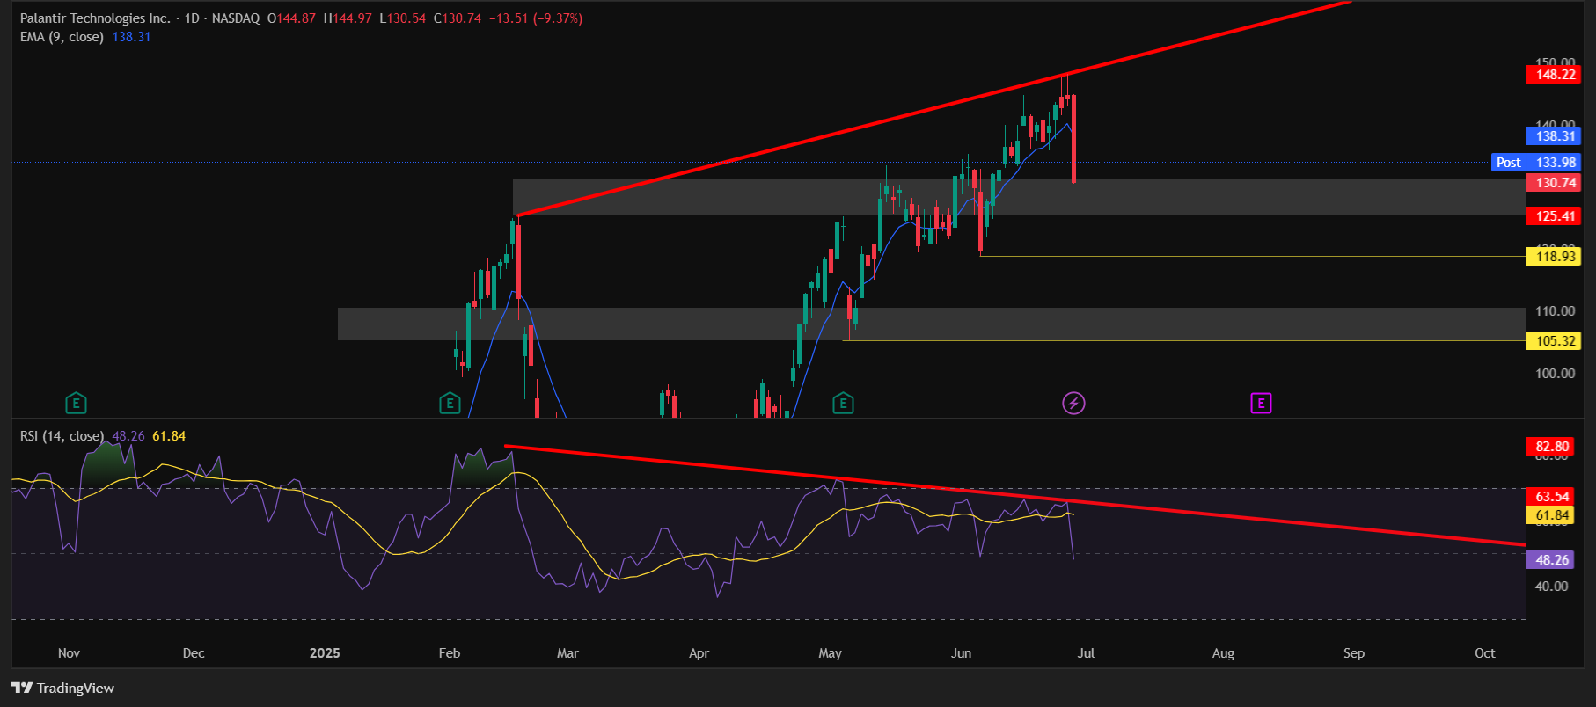This screenshot has height=707, width=1596.
Task: Click the 63.54 RSI trendline label
Action: (x=1551, y=497)
